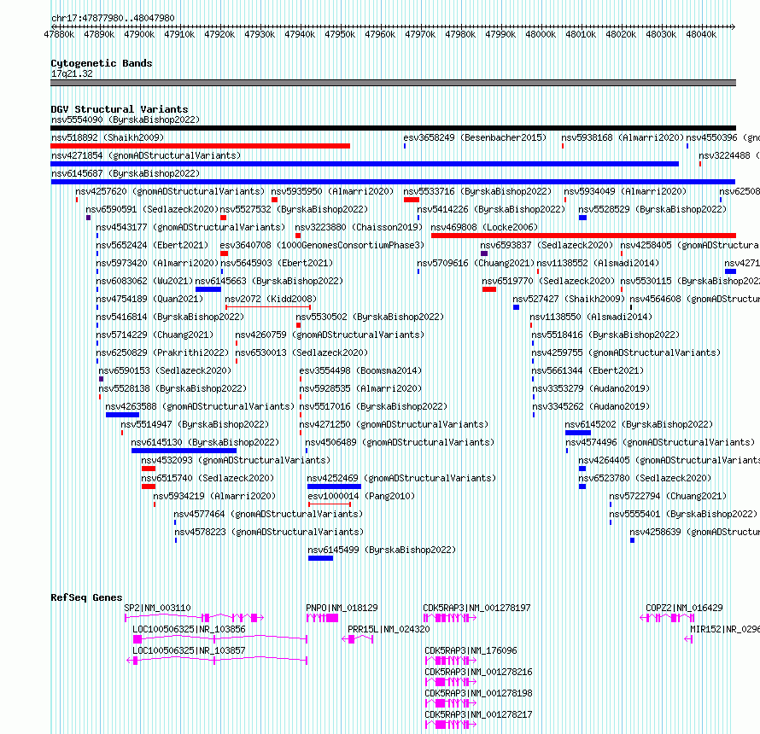Select the blue nsv4263588 variant bar
The height and width of the screenshot is (734, 760).
(x=123, y=415)
